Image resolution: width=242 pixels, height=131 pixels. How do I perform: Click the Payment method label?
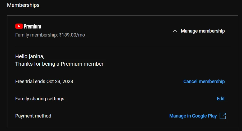[x=33, y=116]
